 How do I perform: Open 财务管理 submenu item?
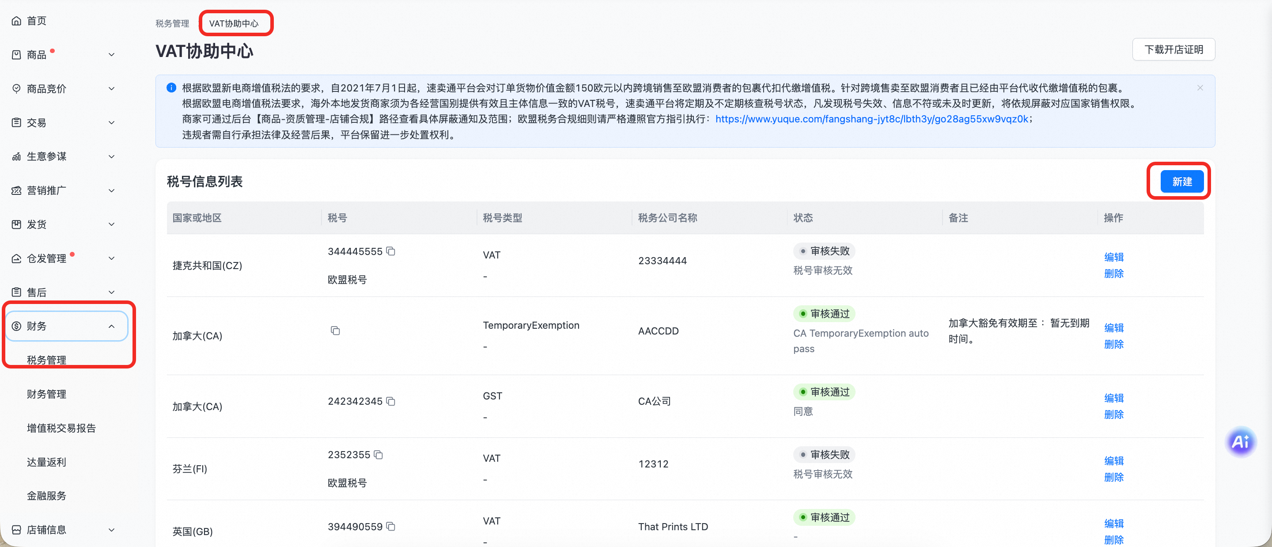pos(46,394)
